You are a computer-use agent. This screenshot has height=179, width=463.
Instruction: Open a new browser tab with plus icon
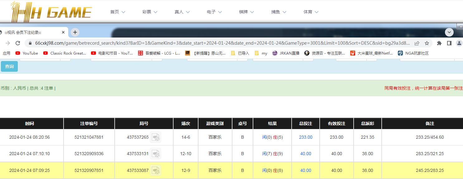(75, 32)
